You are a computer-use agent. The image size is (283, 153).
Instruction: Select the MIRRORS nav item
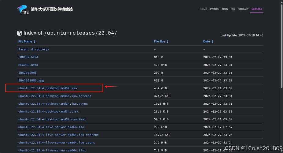[x=256, y=9]
